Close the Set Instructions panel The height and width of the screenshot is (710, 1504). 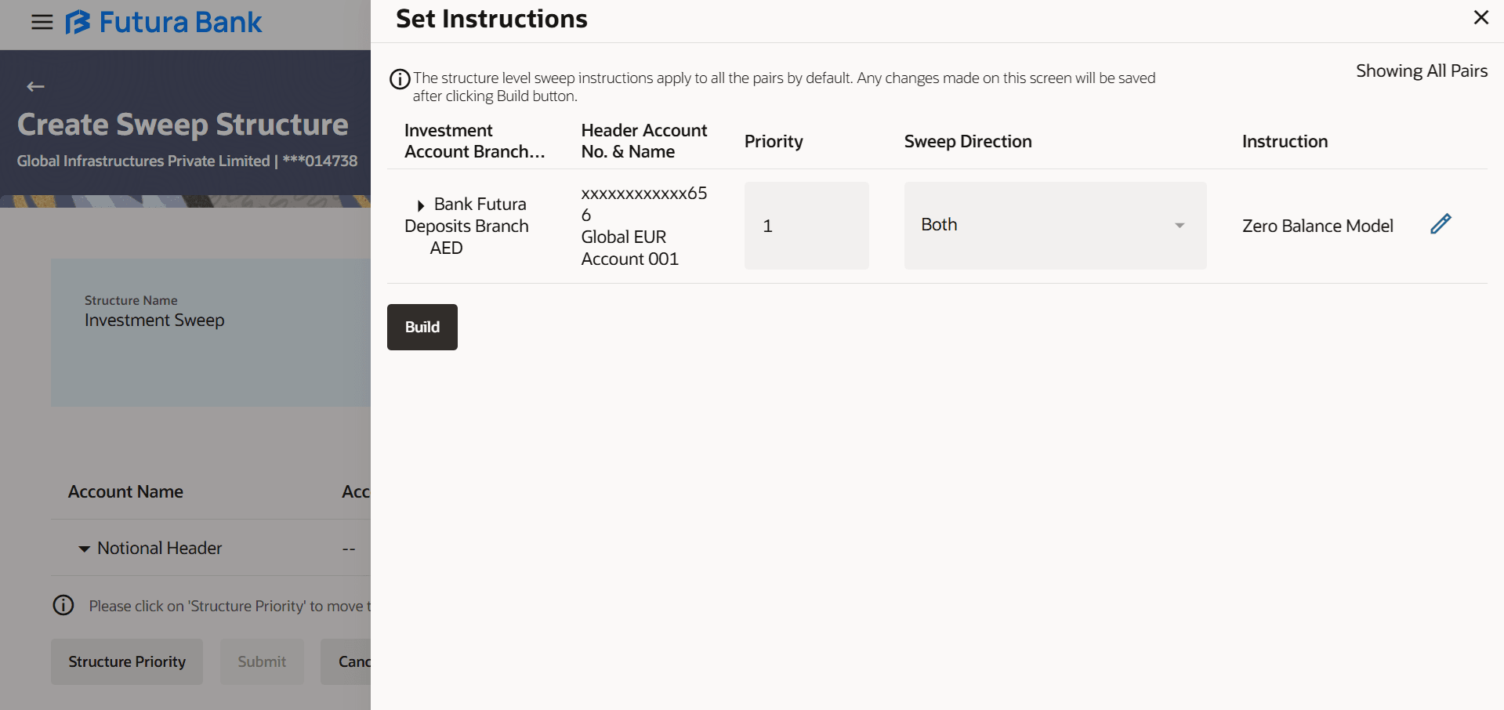point(1480,18)
